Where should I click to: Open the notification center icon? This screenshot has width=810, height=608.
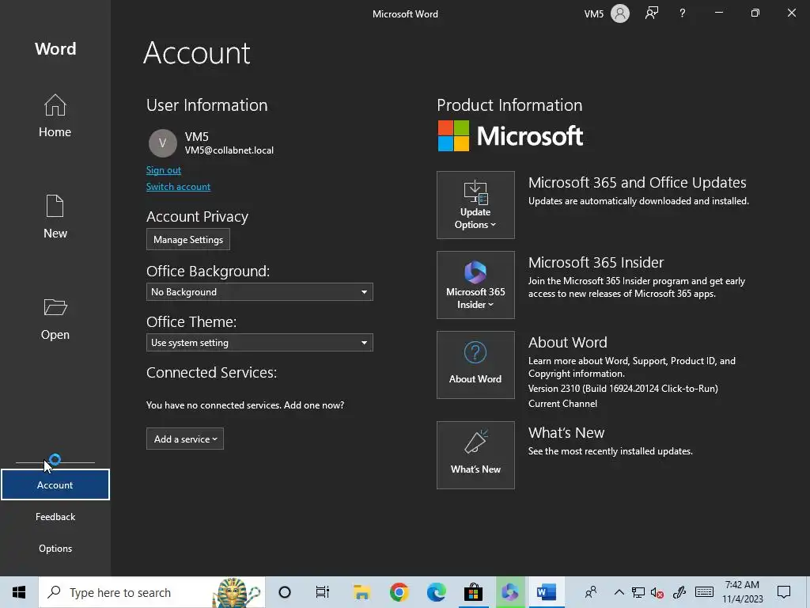coord(784,592)
